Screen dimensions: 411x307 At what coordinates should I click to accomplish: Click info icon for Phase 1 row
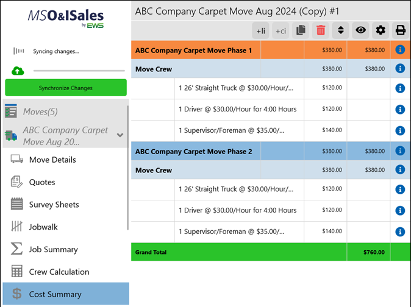pyautogui.click(x=400, y=50)
